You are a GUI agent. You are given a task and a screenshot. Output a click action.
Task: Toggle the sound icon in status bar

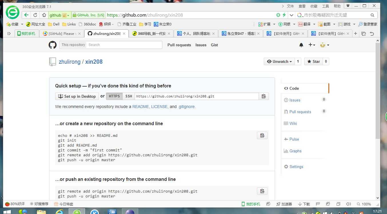click(348, 204)
